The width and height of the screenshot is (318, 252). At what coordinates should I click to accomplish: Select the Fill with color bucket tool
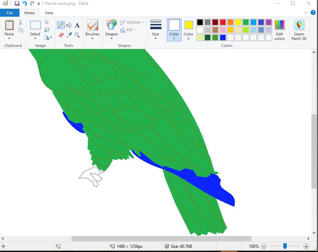69,25
